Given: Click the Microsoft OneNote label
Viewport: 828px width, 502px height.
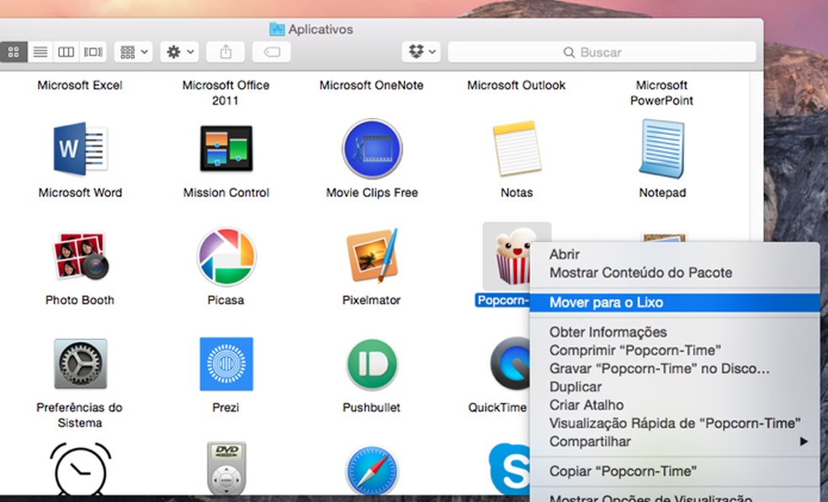Looking at the screenshot, I should click(372, 85).
